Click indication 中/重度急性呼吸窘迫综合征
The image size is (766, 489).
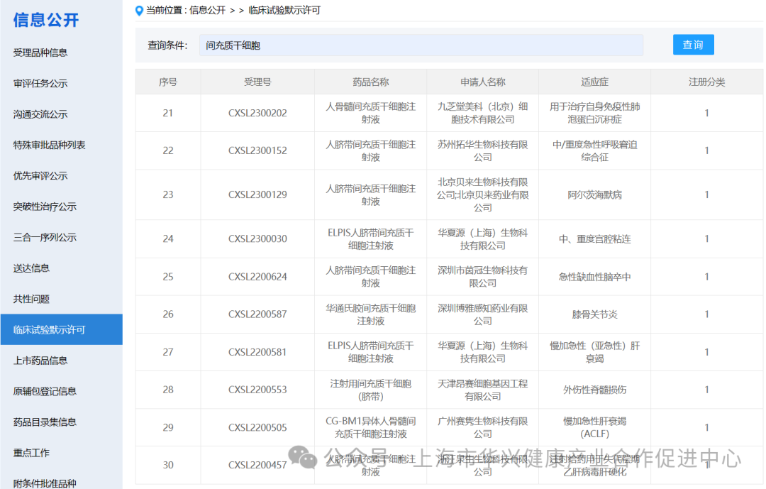pyautogui.click(x=594, y=150)
